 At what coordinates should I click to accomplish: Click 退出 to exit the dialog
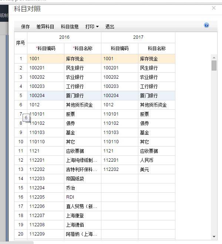(110, 27)
